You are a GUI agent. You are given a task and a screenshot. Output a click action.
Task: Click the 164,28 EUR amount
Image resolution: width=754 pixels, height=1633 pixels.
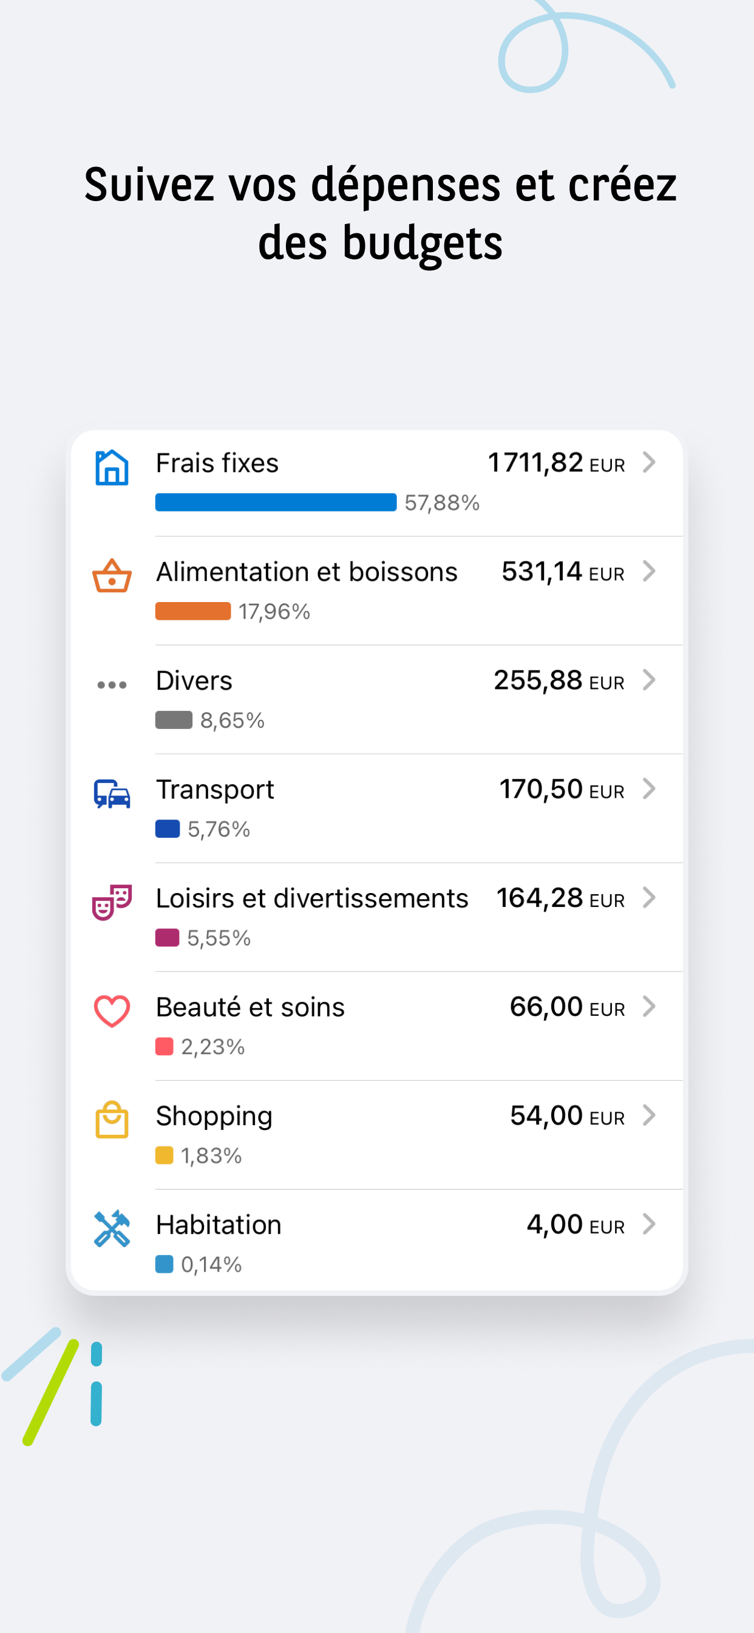pyautogui.click(x=561, y=899)
